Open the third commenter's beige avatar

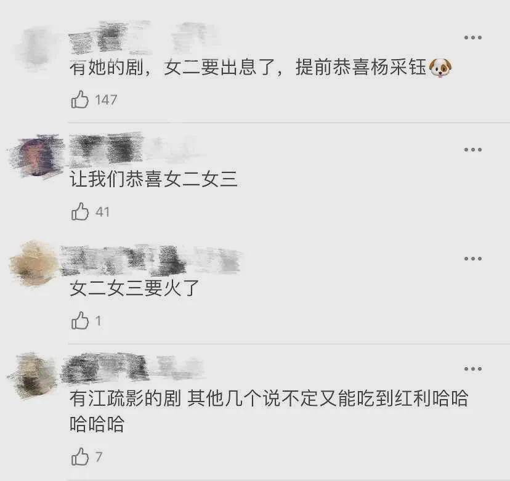pos(34,264)
